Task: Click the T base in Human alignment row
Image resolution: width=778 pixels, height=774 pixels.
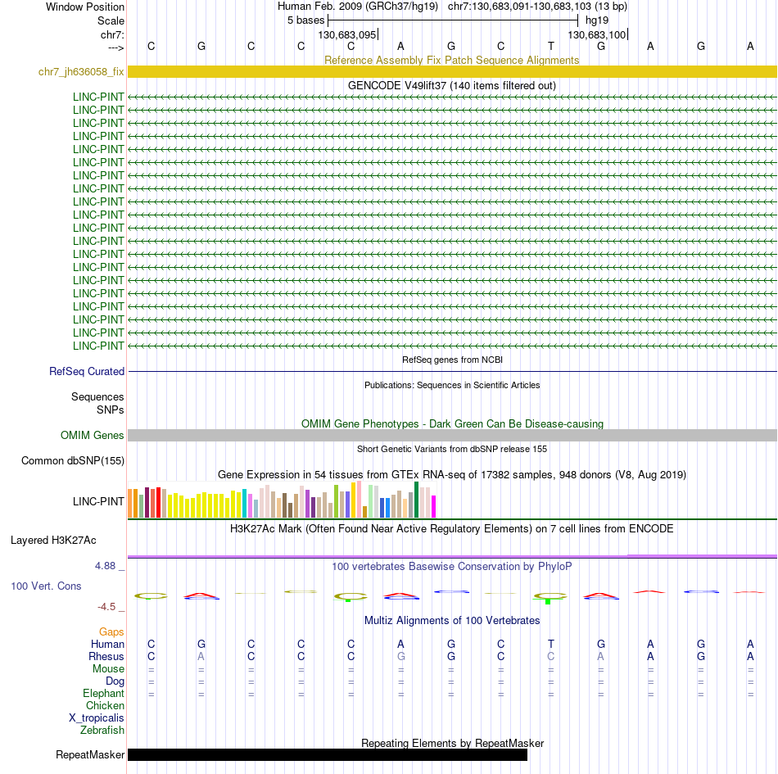Action: tap(551, 644)
